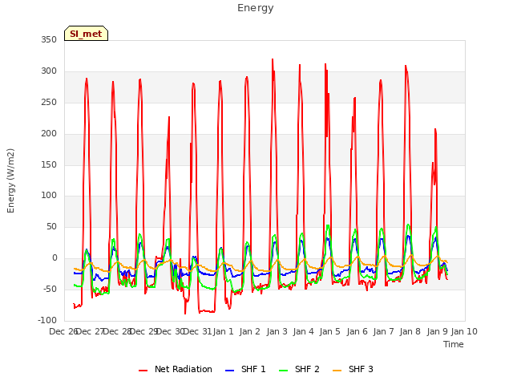Click the Jan 8 x-axis label

tap(410, 331)
